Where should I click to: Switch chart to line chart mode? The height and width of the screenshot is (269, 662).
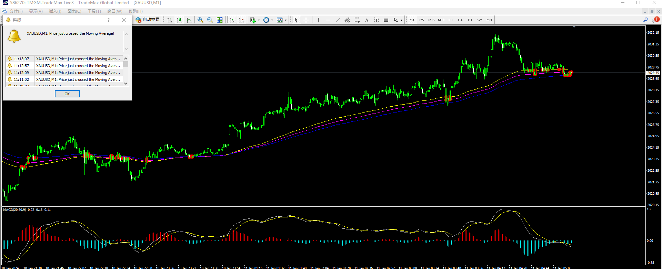click(x=189, y=20)
